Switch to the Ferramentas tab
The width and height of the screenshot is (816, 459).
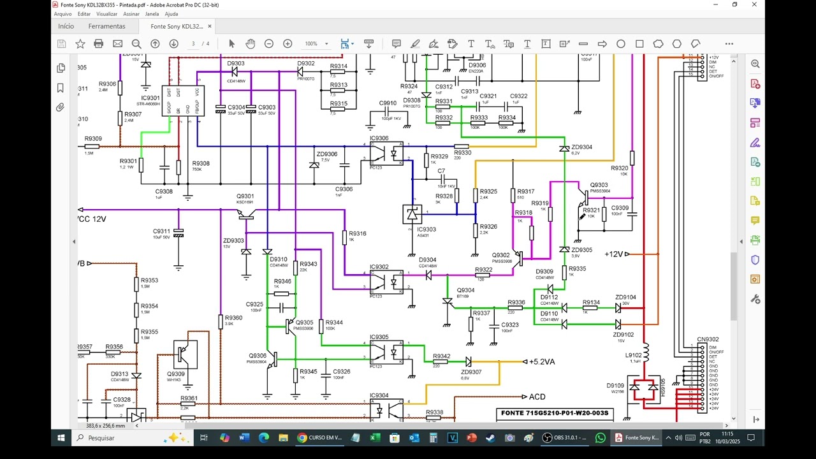pos(107,27)
